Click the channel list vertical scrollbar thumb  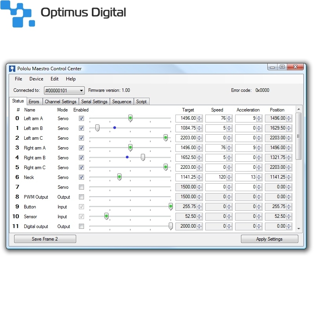[x=299, y=136]
